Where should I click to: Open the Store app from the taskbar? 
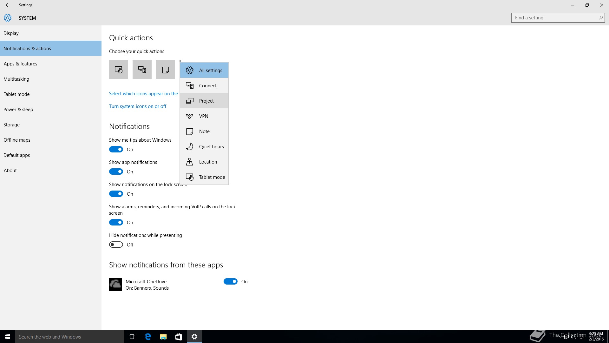(179, 337)
